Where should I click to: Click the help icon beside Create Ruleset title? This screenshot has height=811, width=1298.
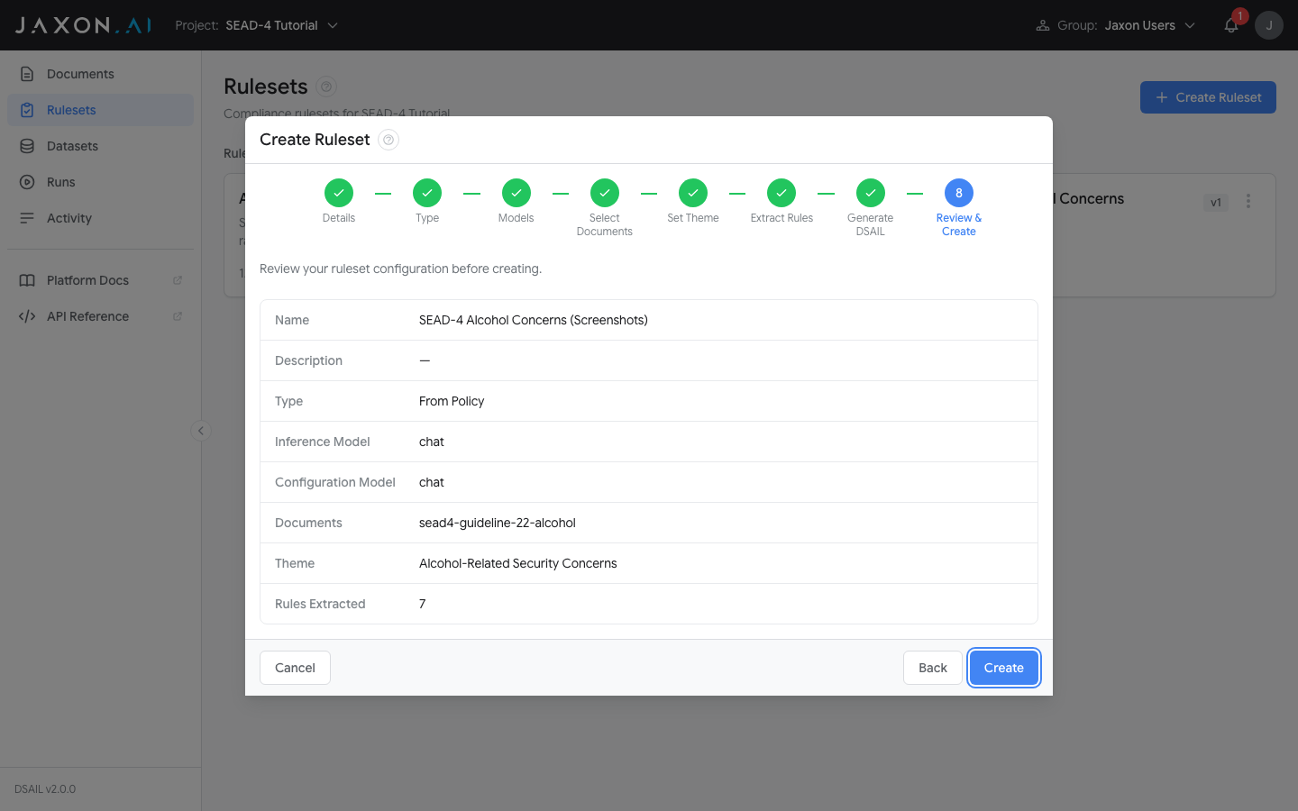[x=388, y=140]
